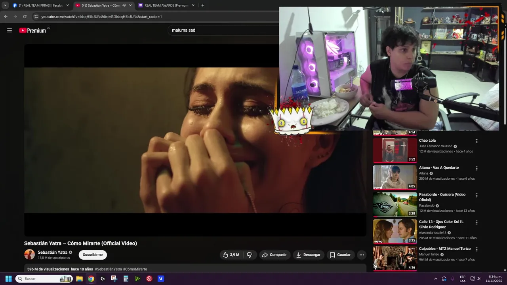This screenshot has height=285, width=507.
Task: Click the taskbar Buscar search box
Action: pos(44,279)
